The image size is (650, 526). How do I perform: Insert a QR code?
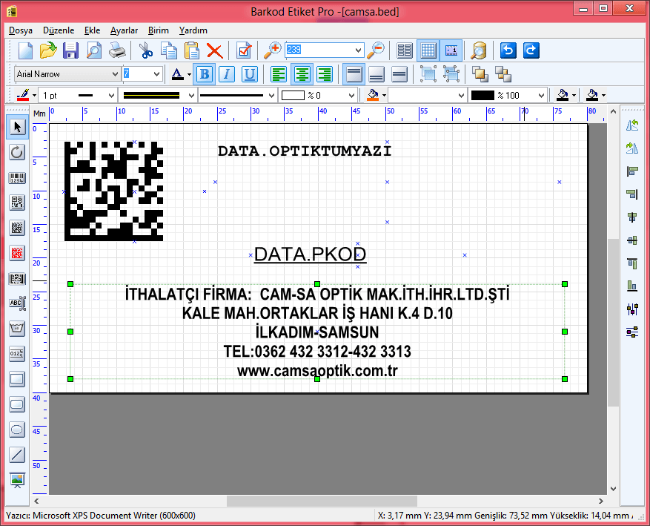click(17, 203)
